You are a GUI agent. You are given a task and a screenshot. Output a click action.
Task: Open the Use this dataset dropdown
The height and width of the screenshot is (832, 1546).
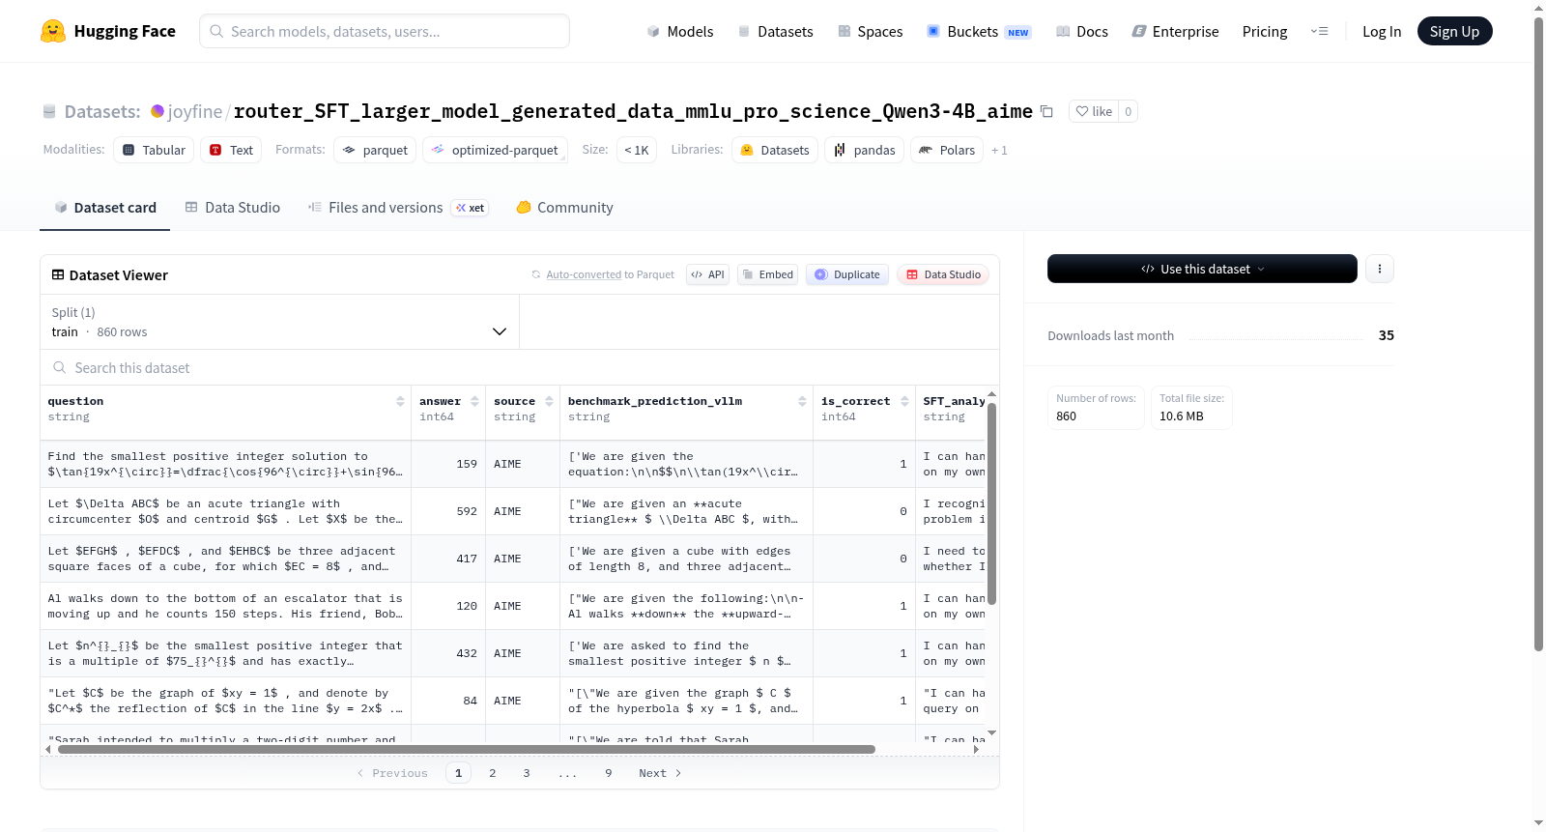click(1202, 269)
